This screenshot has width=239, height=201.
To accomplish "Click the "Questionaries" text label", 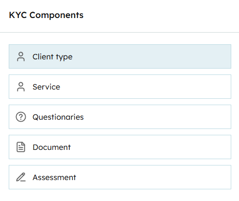I will coord(58,117).
